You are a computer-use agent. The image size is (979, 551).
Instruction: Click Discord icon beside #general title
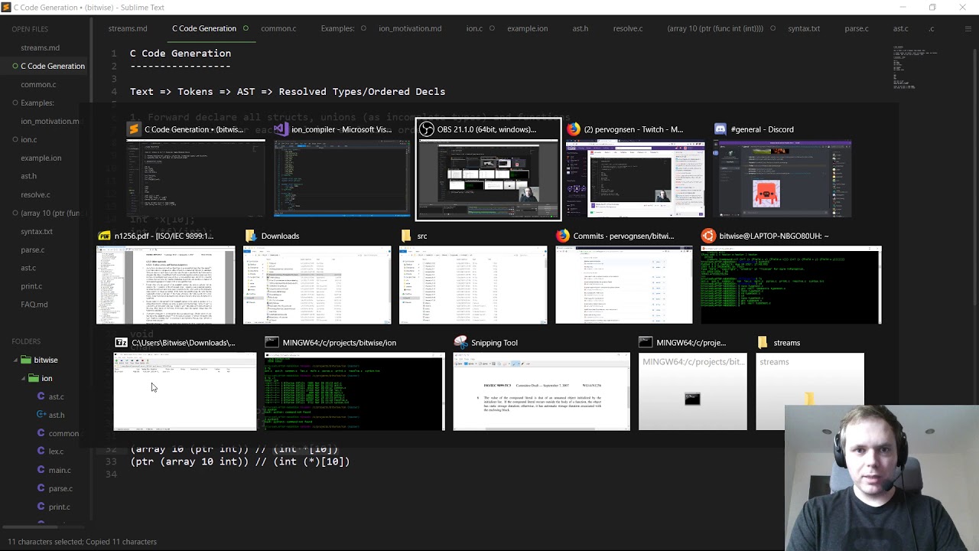[x=720, y=129]
